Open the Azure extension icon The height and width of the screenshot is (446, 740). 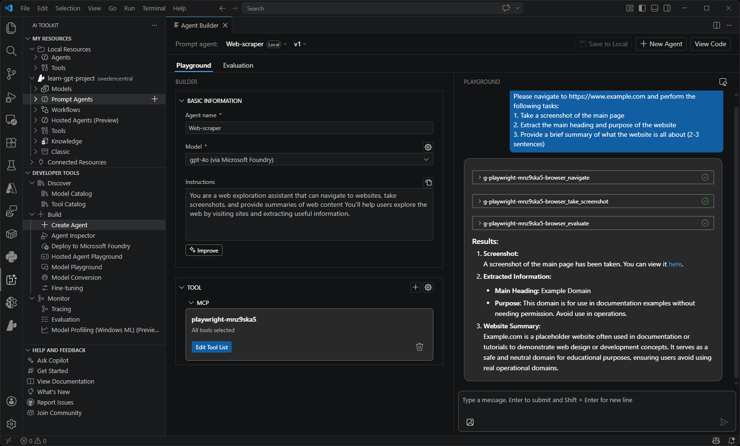11,188
